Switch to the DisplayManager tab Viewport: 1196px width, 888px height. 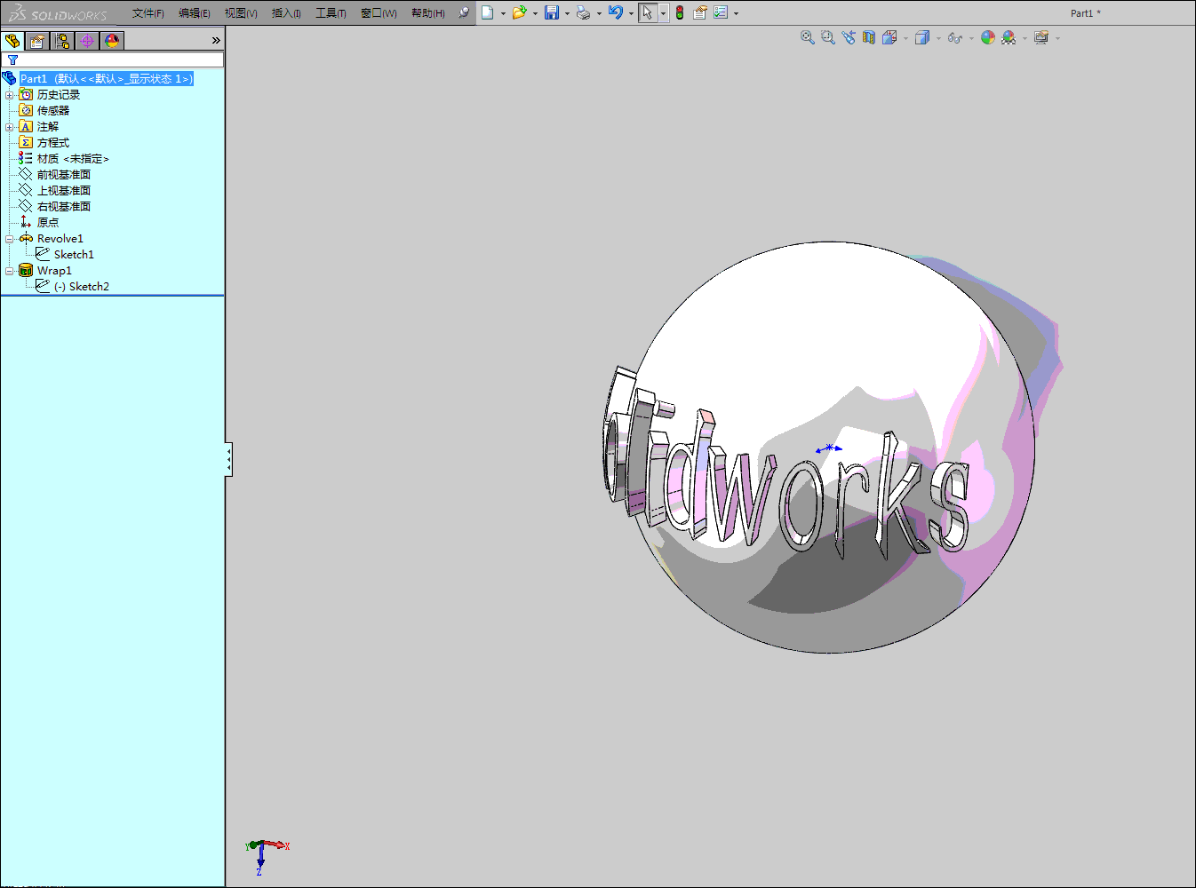[112, 41]
